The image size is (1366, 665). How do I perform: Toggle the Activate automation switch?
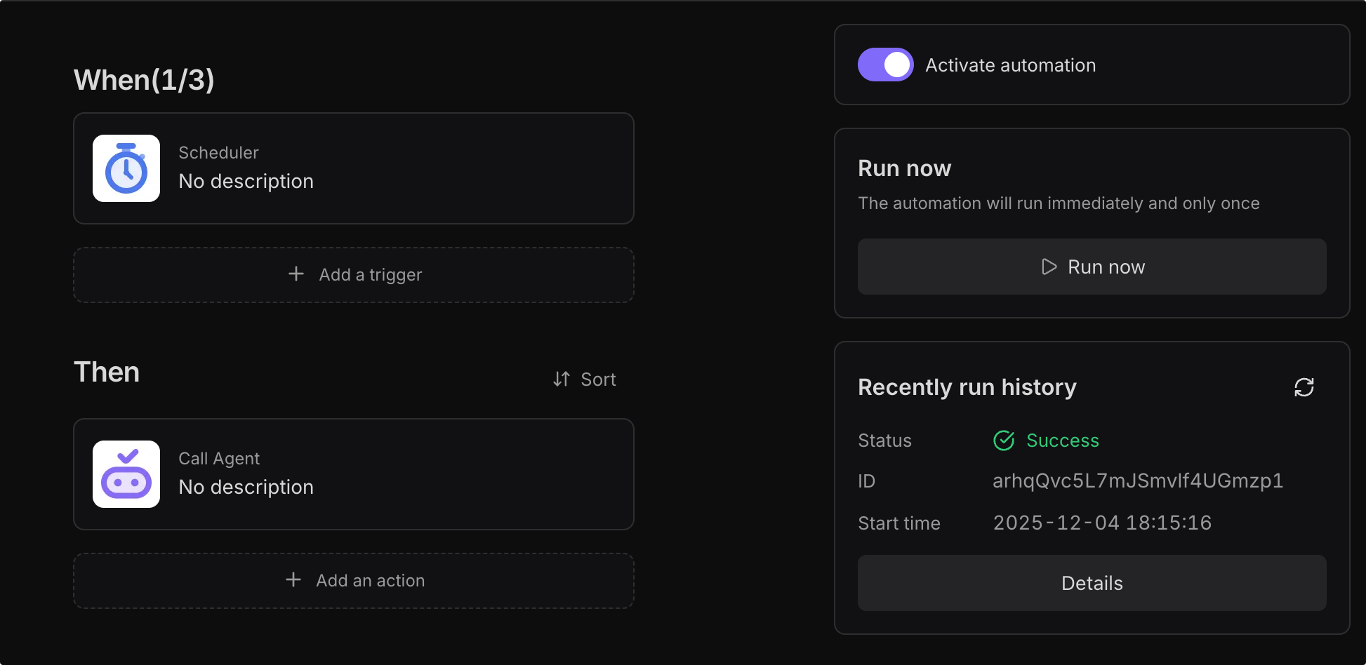point(885,65)
